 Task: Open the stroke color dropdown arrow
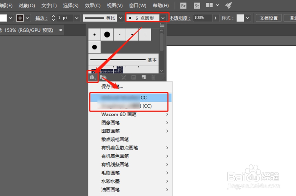coord(27,18)
